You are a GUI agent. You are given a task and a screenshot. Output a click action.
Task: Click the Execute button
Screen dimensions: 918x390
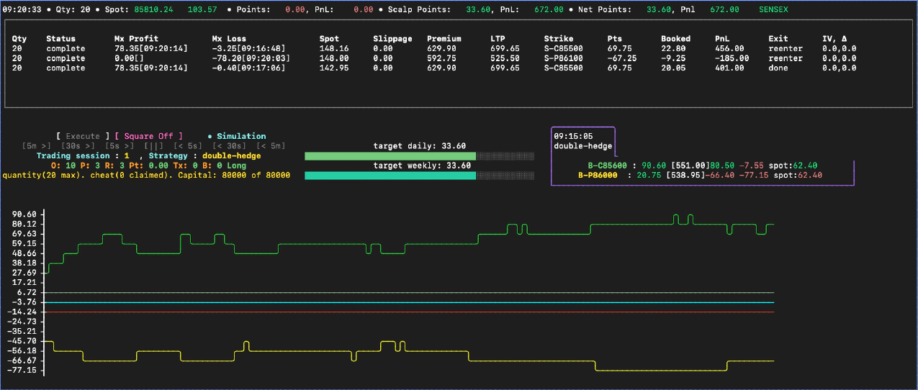(x=83, y=136)
